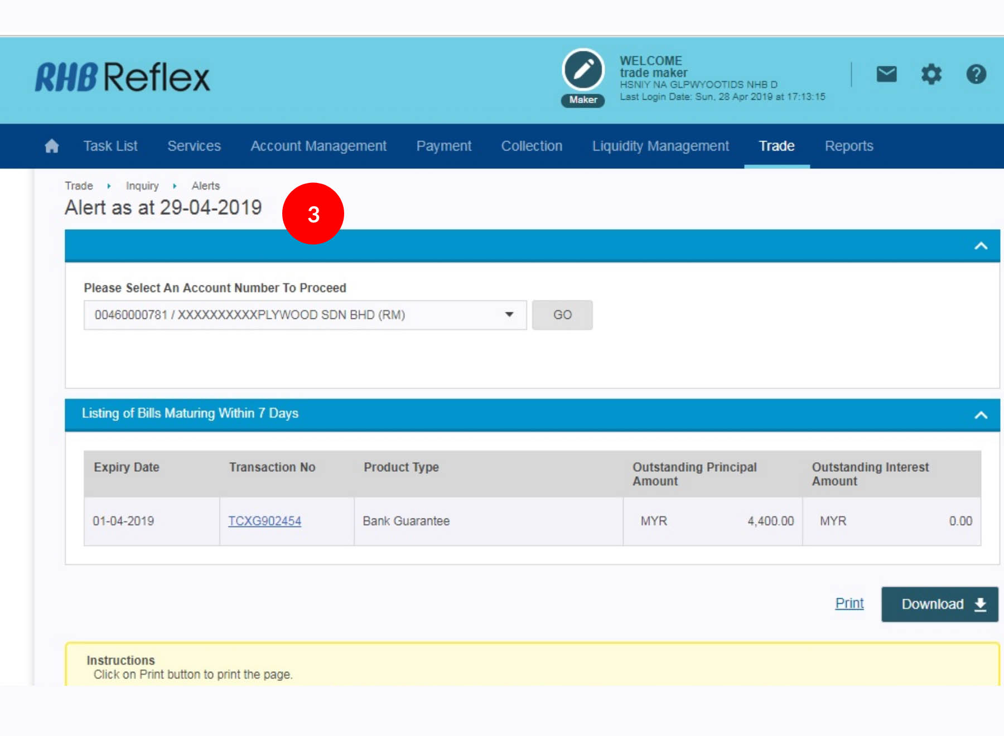Image resolution: width=1004 pixels, height=736 pixels.
Task: Open the Services menu
Action: 194,146
